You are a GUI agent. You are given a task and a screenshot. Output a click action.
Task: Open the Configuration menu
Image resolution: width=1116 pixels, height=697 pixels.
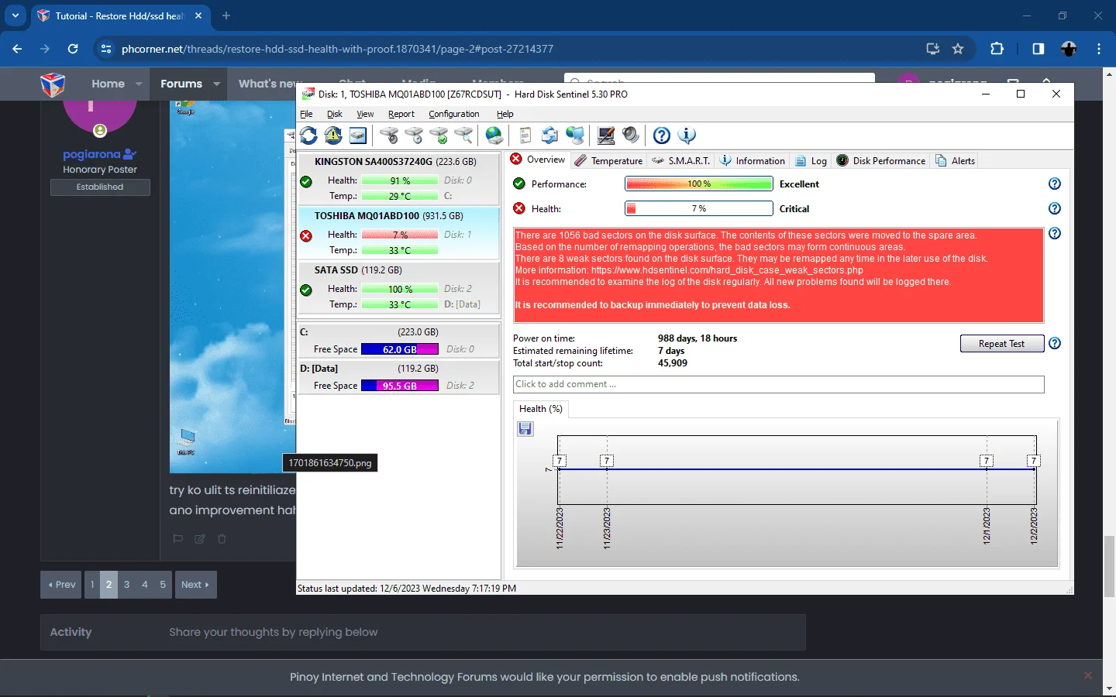(454, 114)
